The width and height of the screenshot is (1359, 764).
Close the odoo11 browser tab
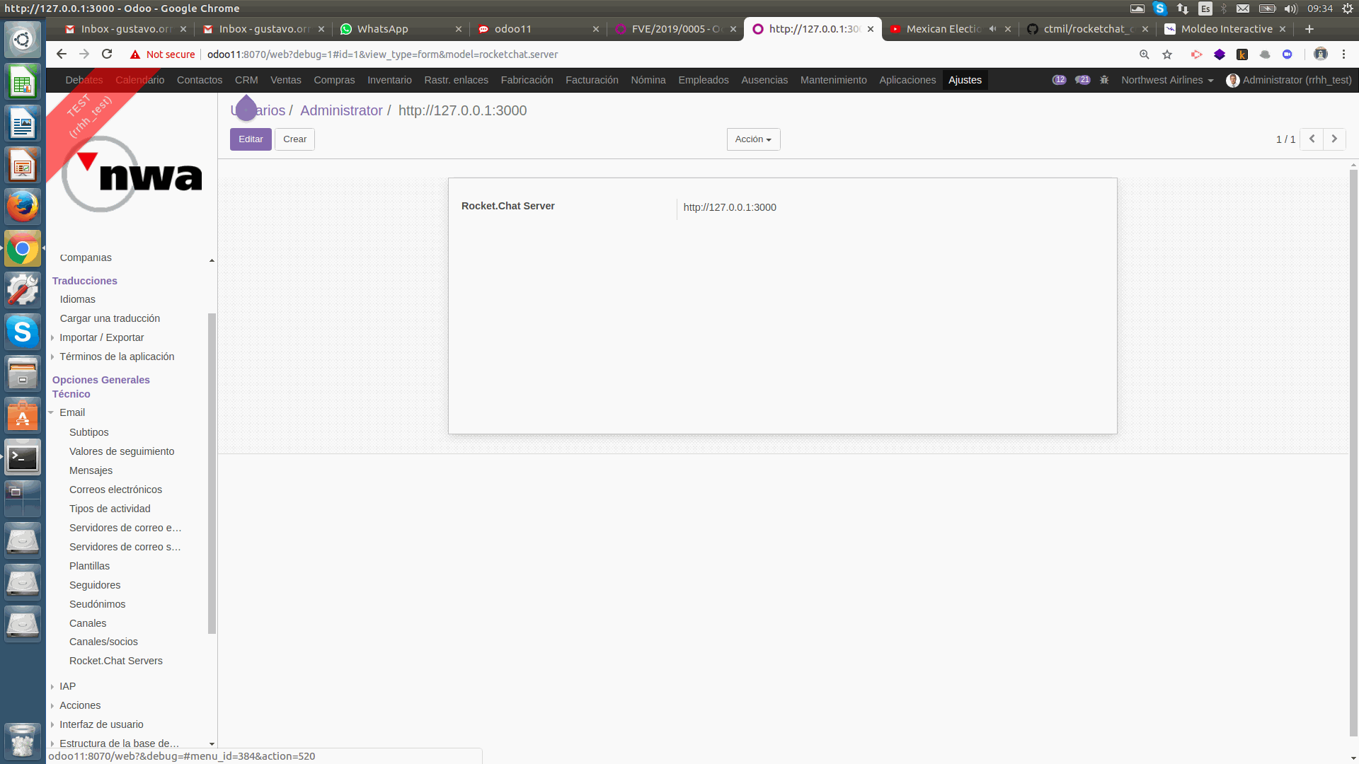coord(596,29)
